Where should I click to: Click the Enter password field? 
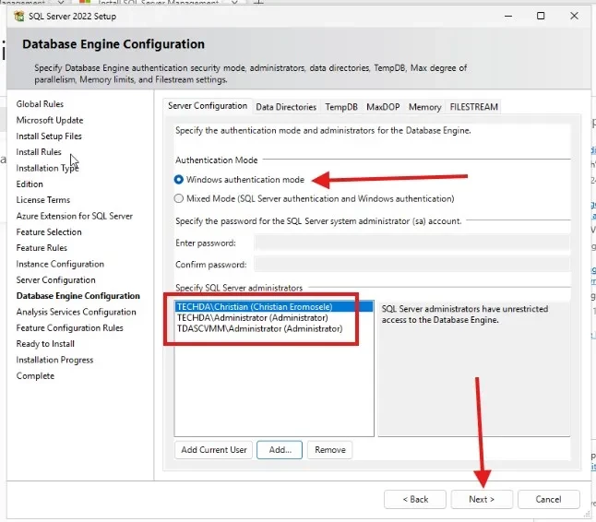pyautogui.click(x=412, y=243)
